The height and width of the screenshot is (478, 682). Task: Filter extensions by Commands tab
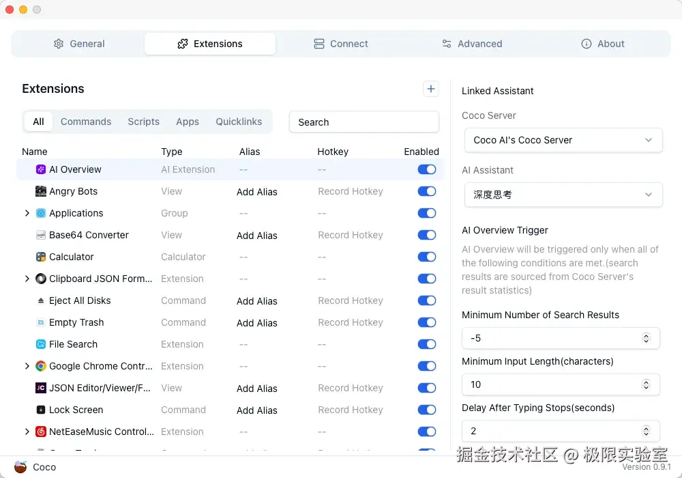(x=86, y=122)
